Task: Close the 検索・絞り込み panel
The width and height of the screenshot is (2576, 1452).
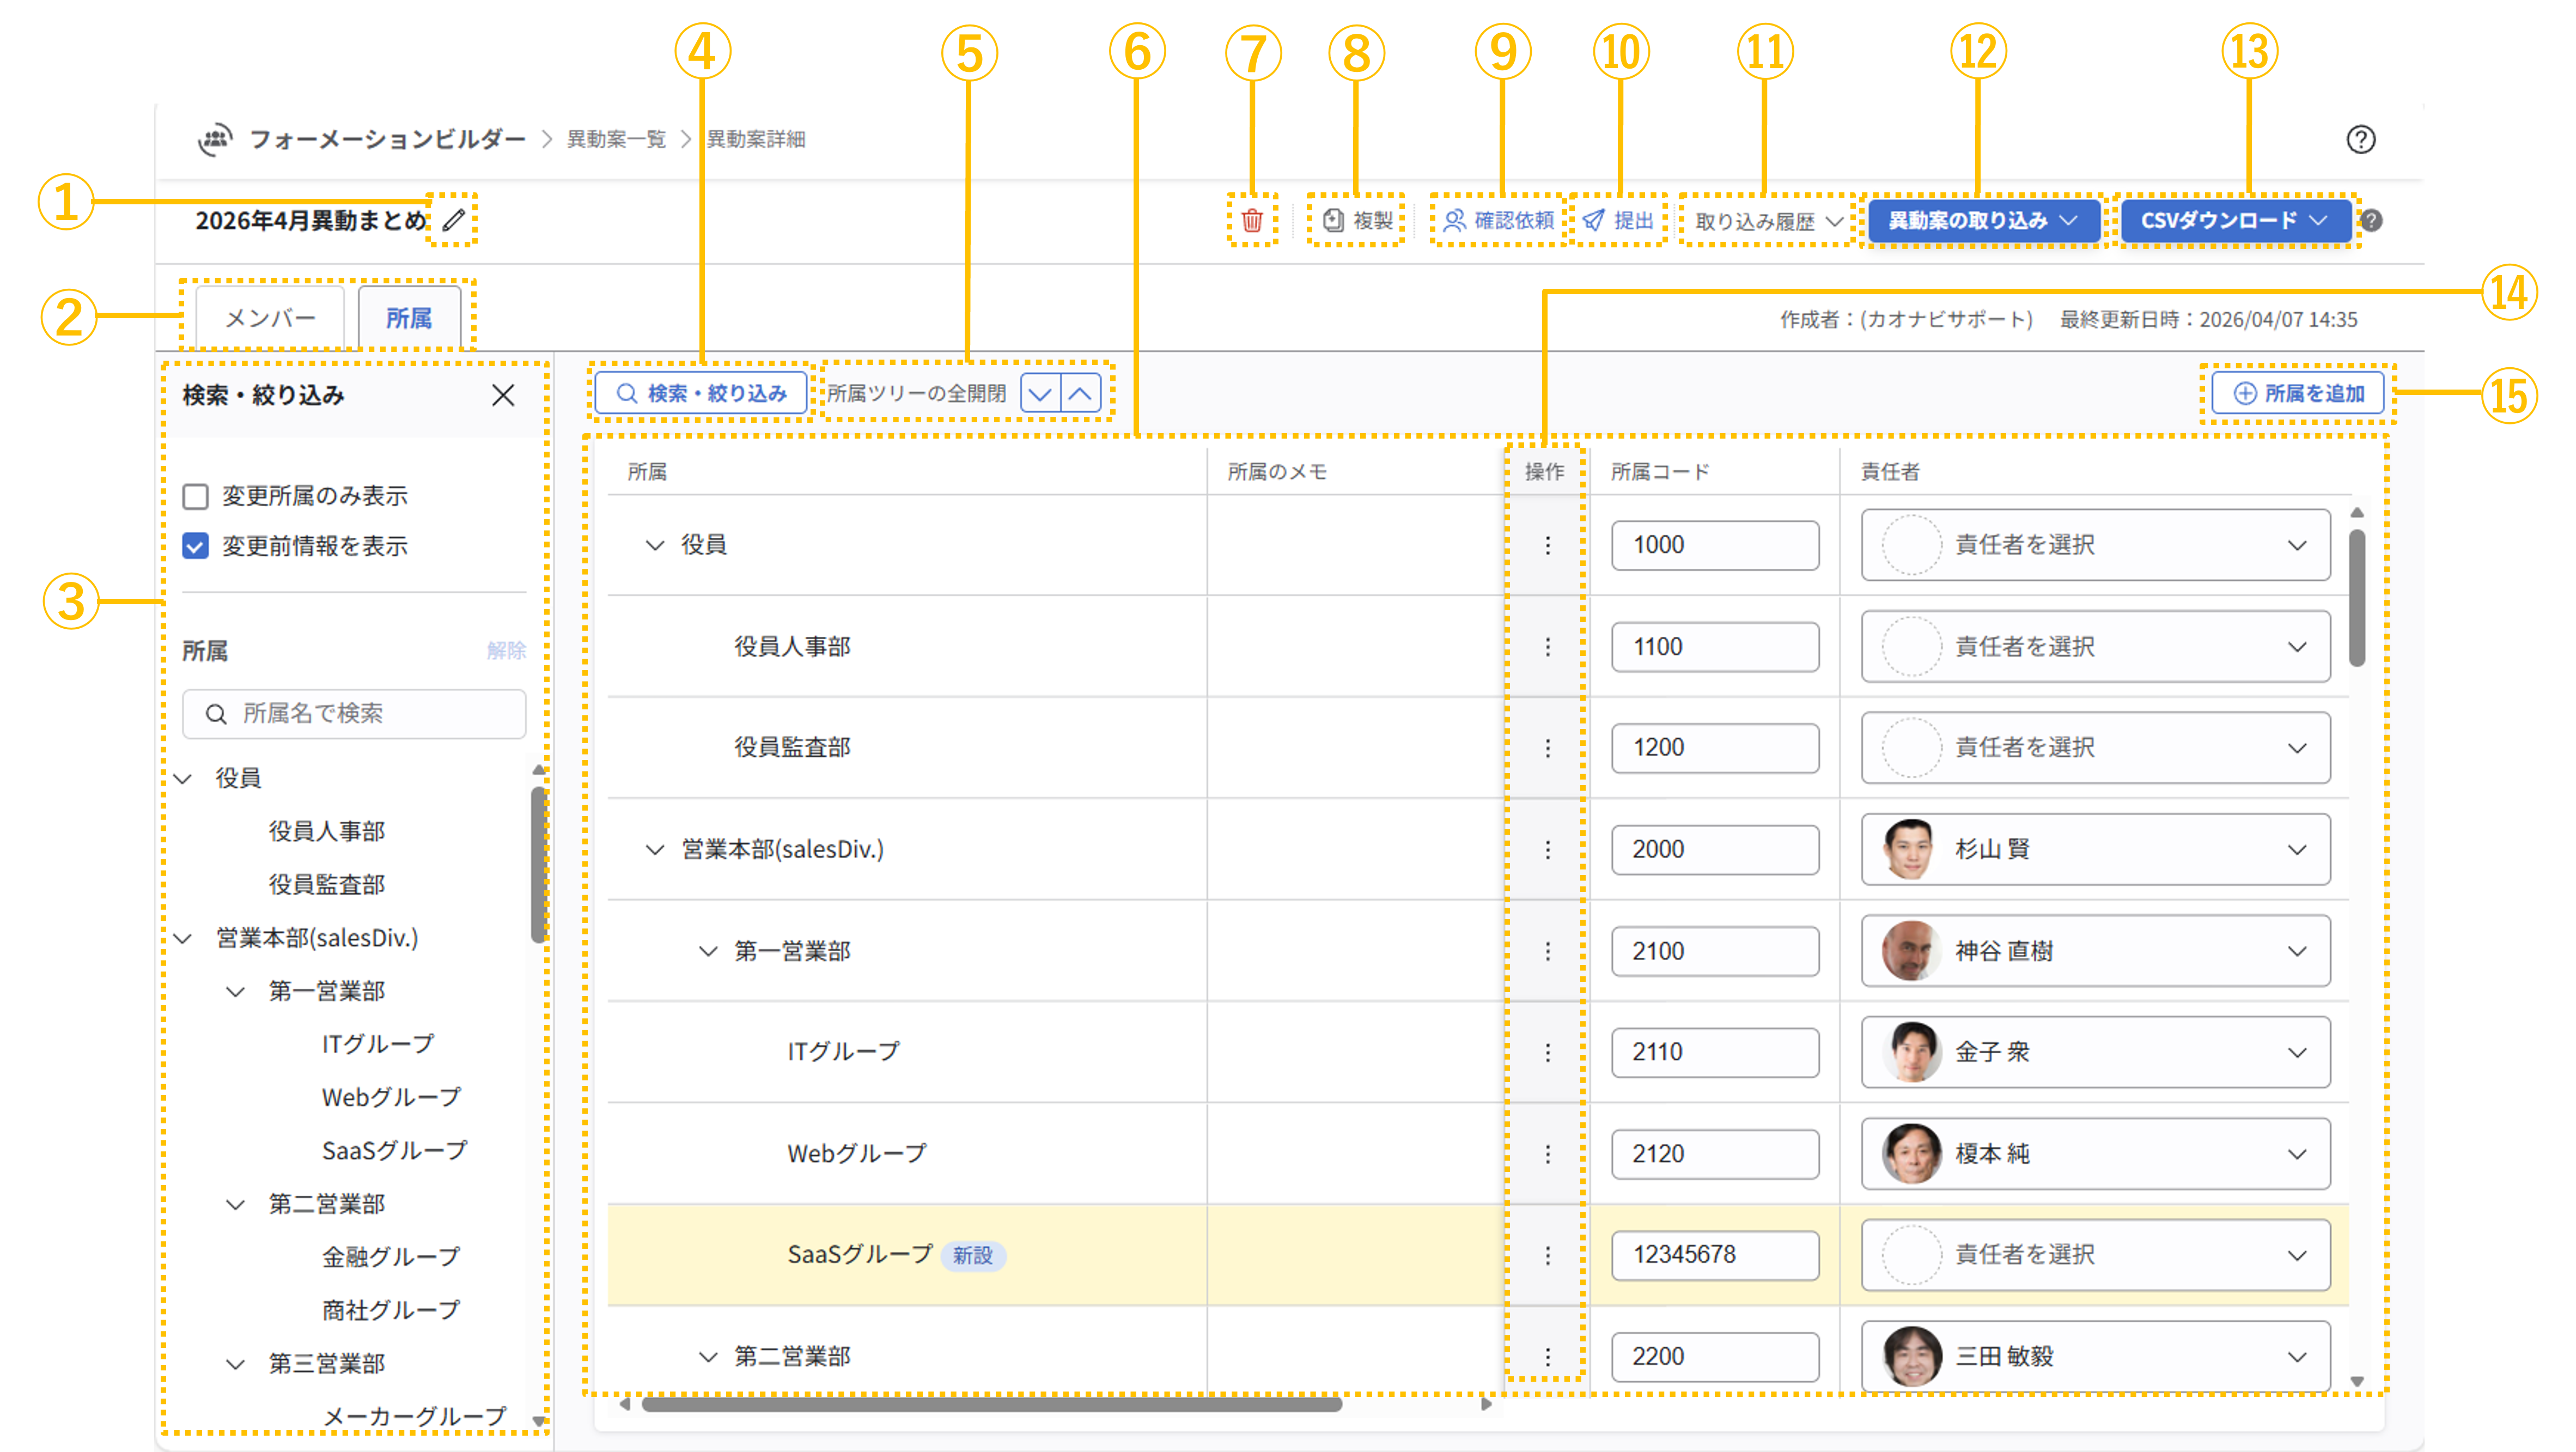Action: tap(504, 395)
